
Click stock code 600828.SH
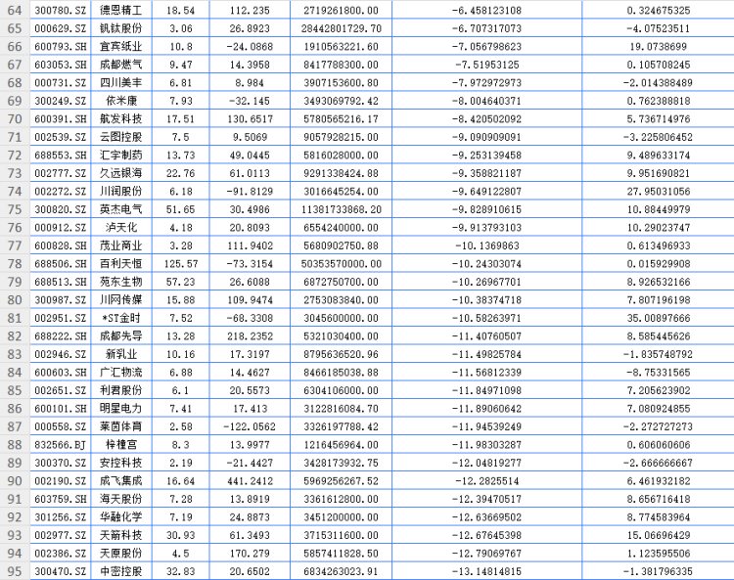[x=61, y=245]
